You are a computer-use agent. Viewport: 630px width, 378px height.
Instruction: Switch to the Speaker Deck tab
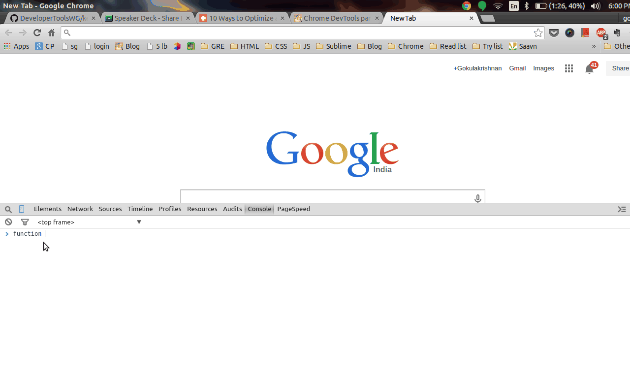147,18
